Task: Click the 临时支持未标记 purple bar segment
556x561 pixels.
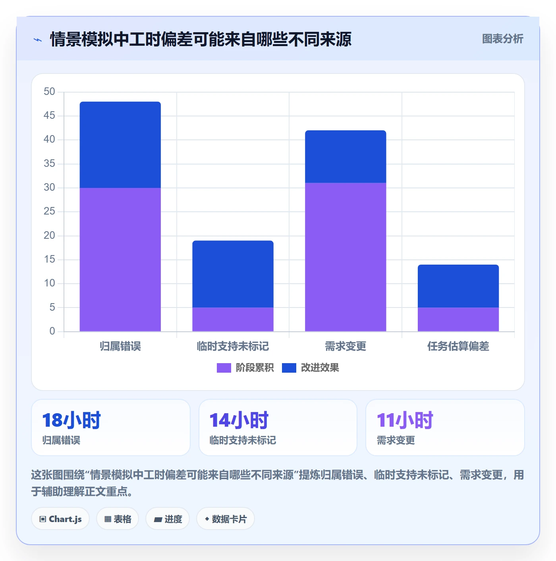Action: 233,319
